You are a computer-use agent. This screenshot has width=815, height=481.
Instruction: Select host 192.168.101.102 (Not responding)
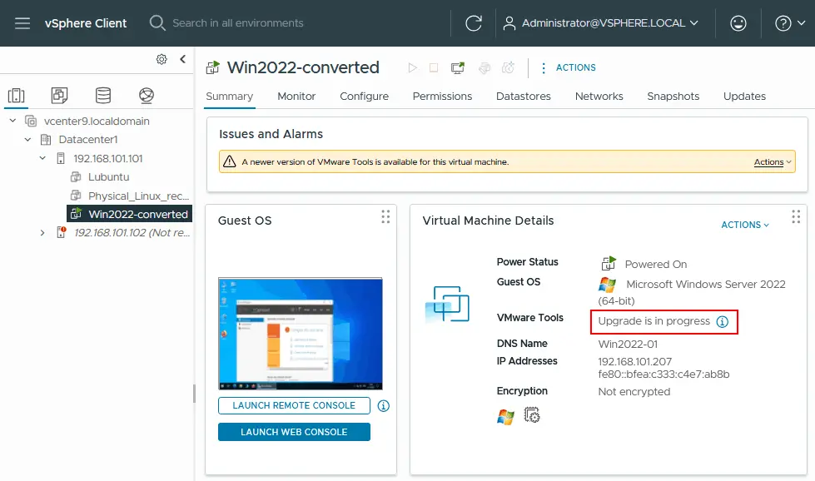pos(132,233)
